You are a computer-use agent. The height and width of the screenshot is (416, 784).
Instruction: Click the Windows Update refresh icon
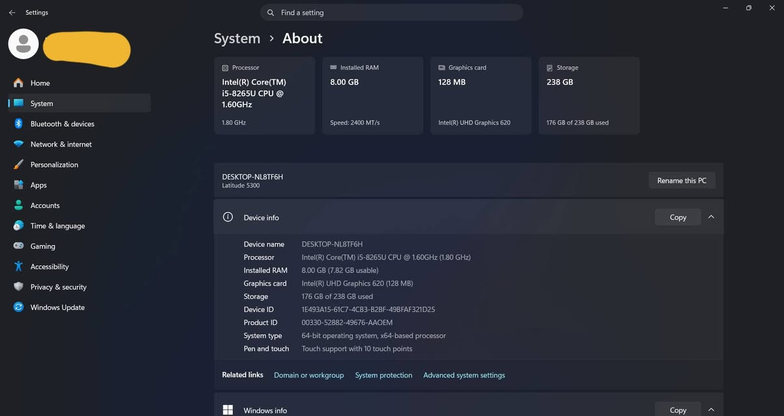click(x=18, y=307)
